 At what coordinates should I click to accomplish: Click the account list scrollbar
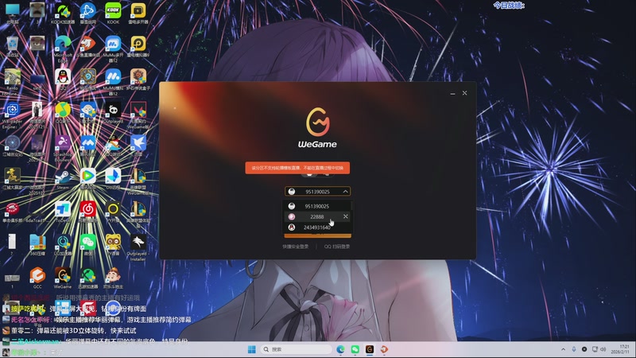(x=351, y=206)
